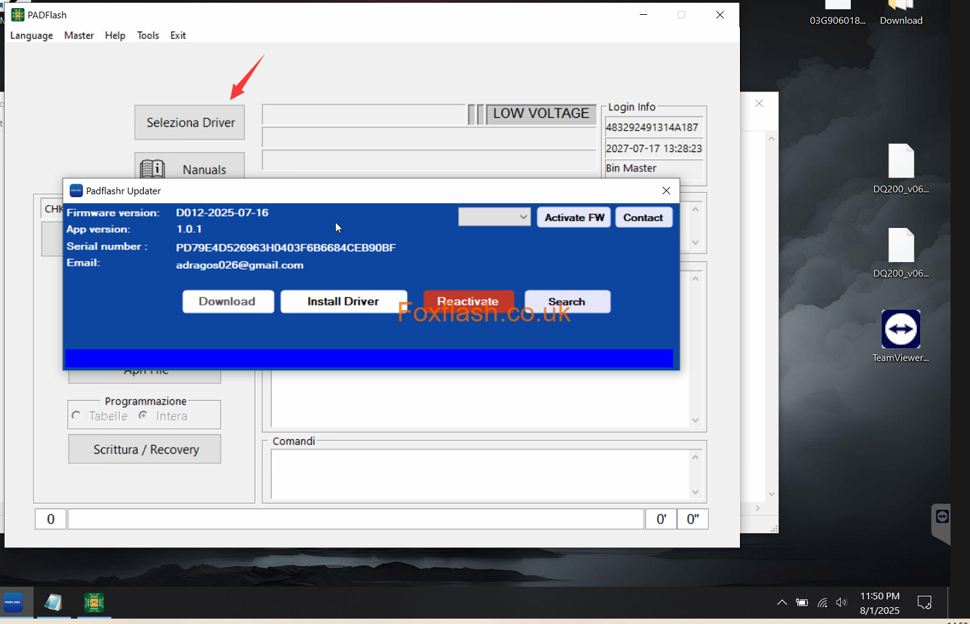Open the Help menu
Screen dimensions: 970x624
pyautogui.click(x=115, y=36)
